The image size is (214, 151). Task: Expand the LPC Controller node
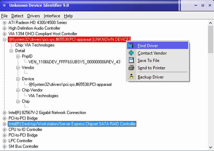click(4, 141)
